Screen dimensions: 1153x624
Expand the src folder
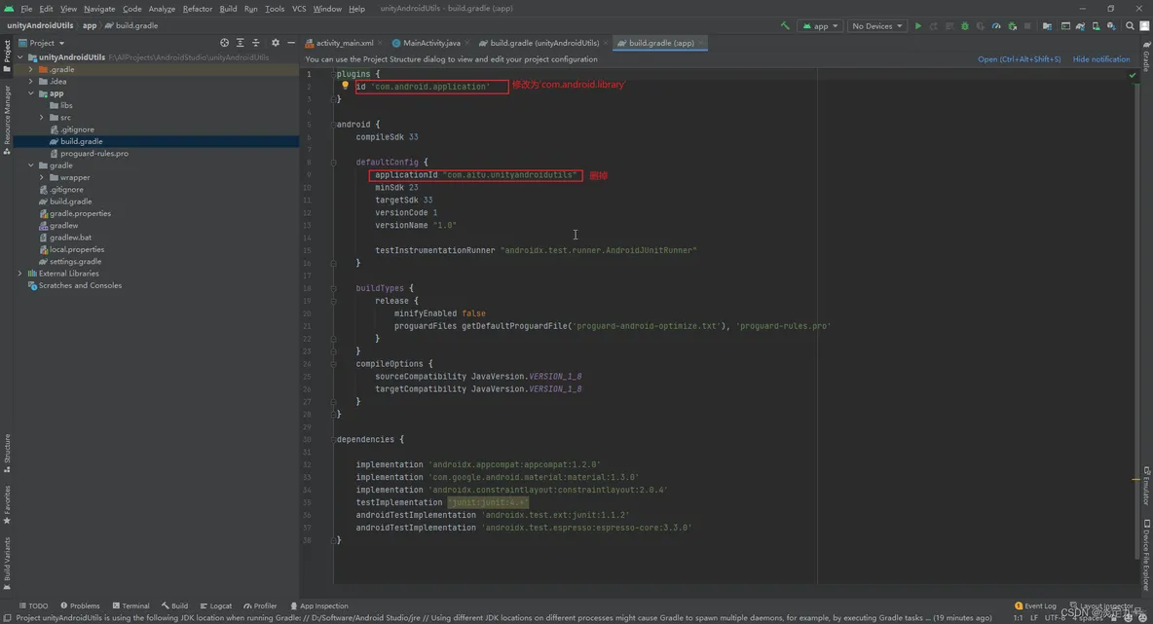pyautogui.click(x=42, y=118)
